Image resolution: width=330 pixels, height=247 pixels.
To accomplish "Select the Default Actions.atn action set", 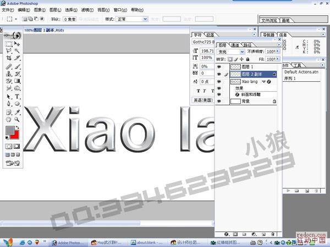I will (301, 72).
